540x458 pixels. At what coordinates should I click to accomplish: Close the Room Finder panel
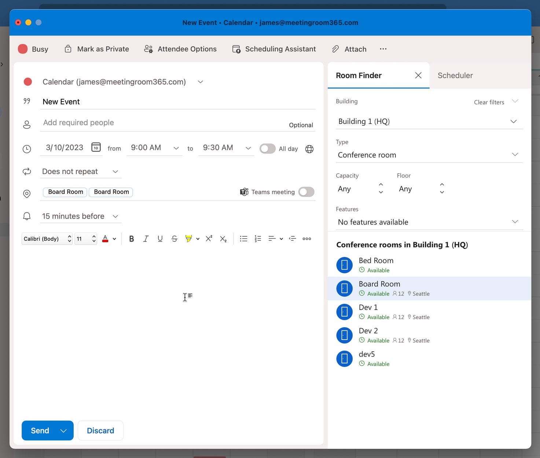(418, 75)
